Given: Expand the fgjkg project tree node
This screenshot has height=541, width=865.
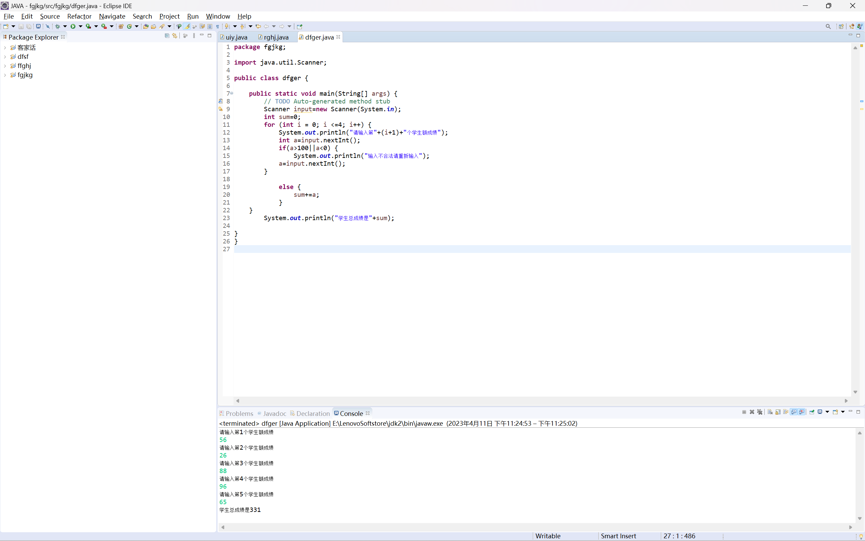Looking at the screenshot, I should (x=5, y=75).
